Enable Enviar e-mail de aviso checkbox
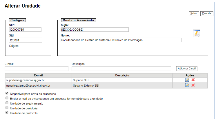Viewport: 216px width, 121px height. 7,98
